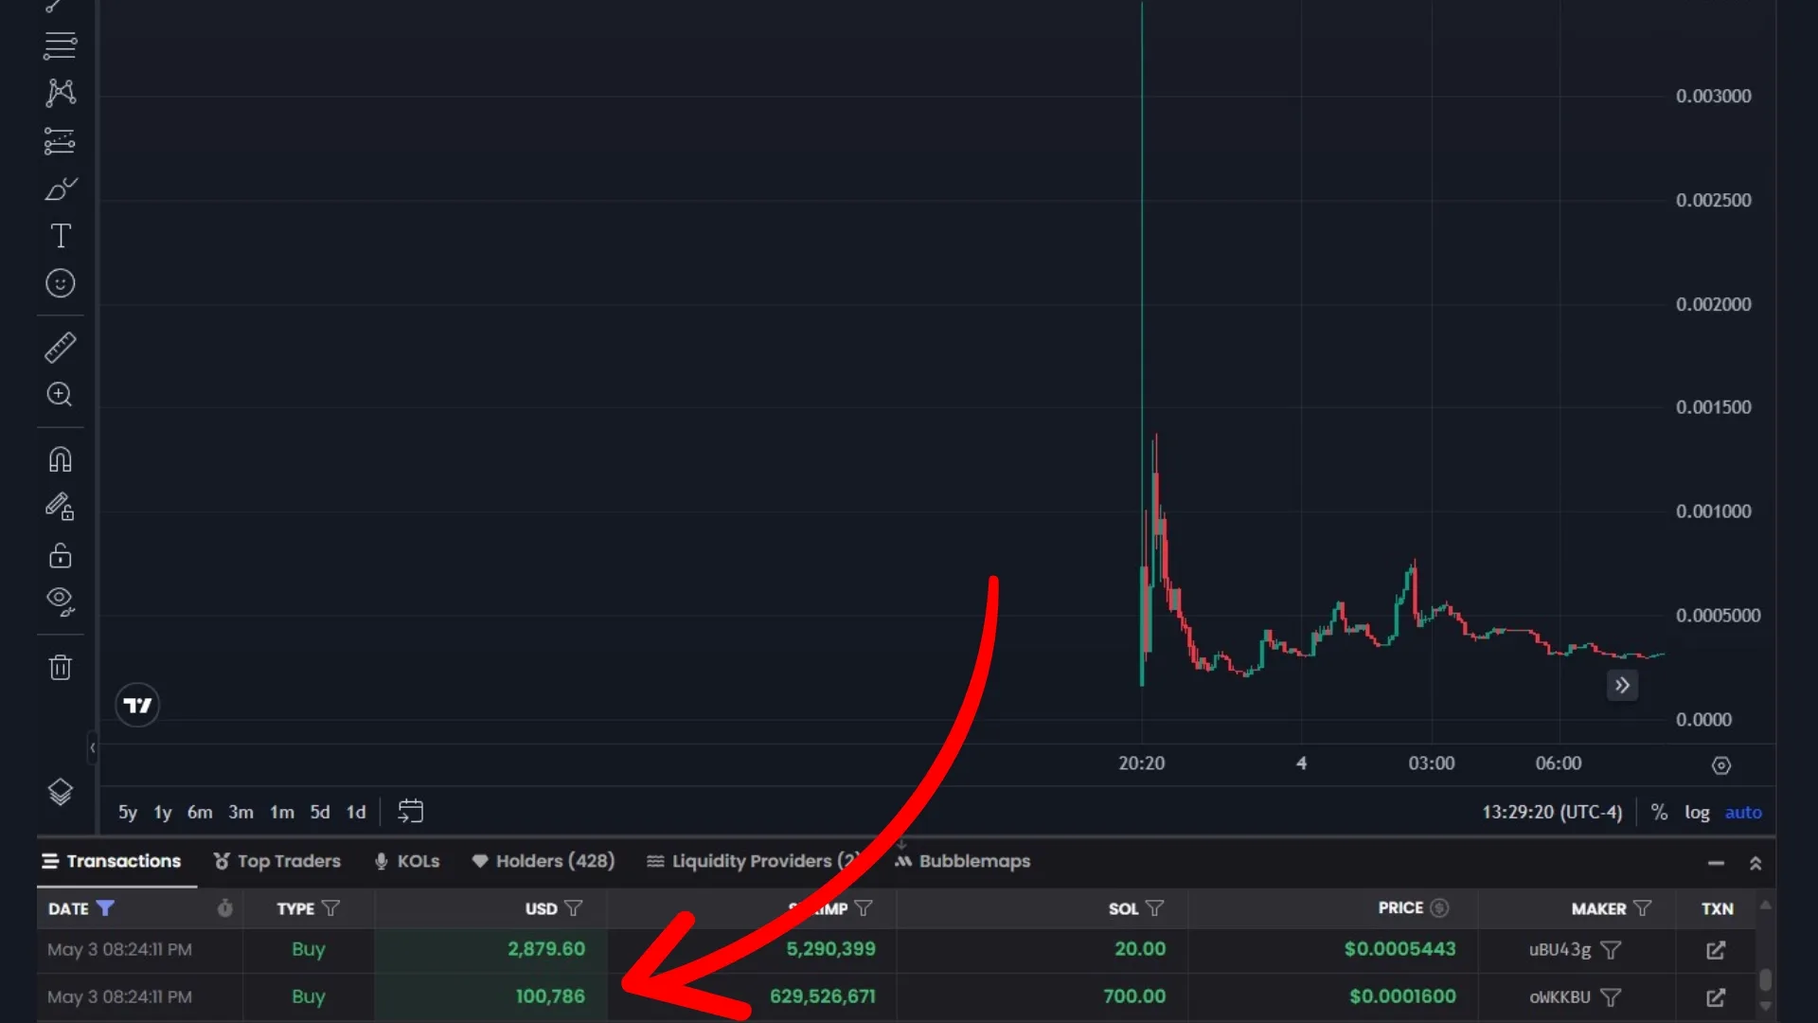The image size is (1818, 1023).
Task: Click maker address uBU43g
Action: tap(1560, 949)
